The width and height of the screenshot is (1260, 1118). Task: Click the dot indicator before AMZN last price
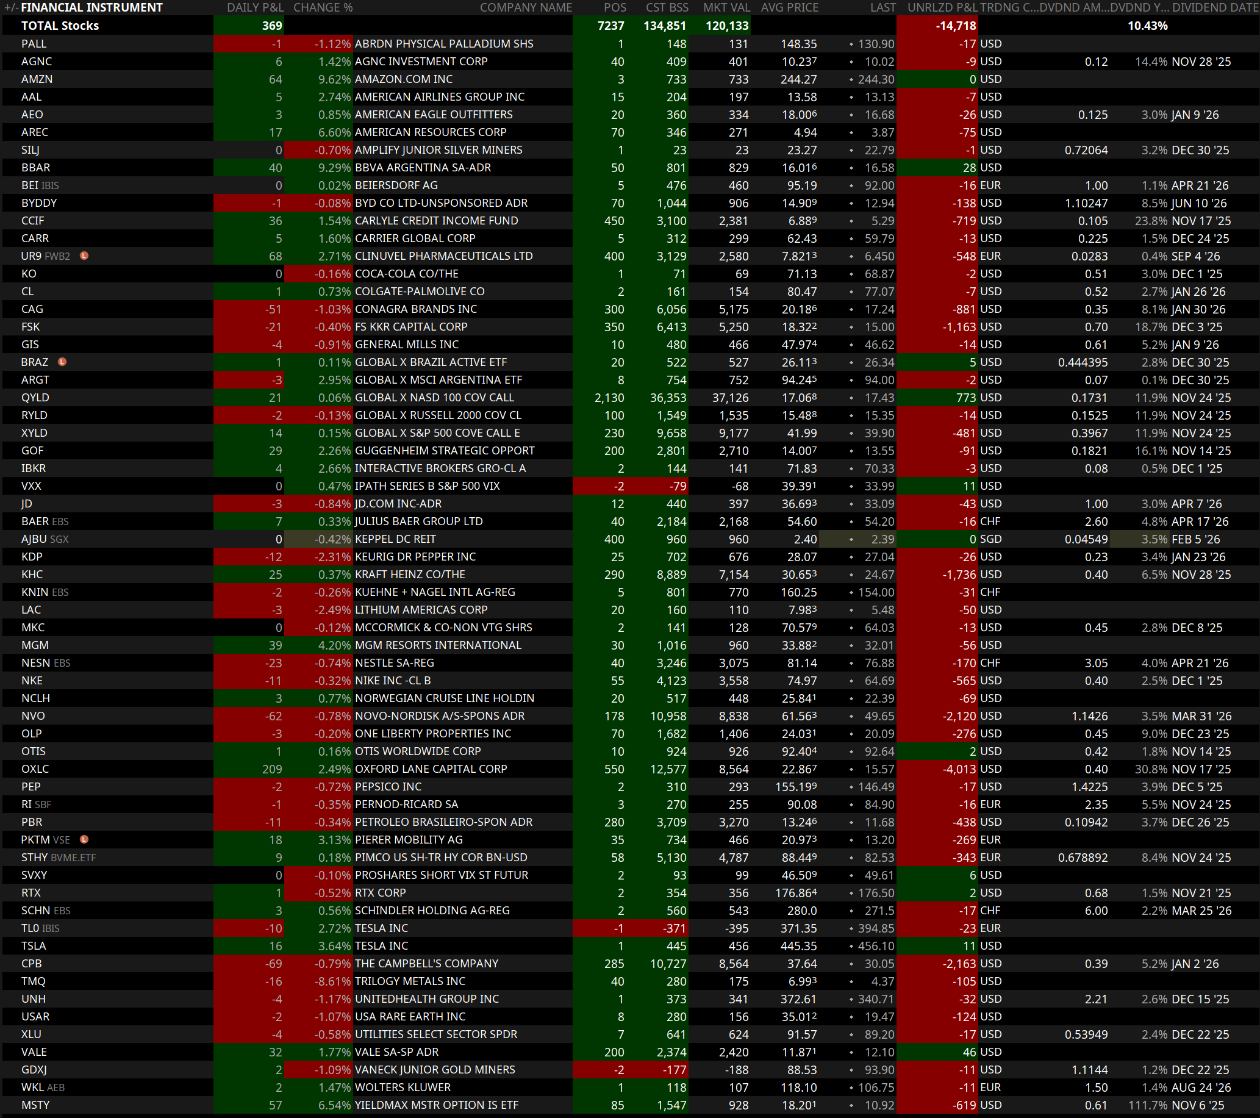click(851, 79)
